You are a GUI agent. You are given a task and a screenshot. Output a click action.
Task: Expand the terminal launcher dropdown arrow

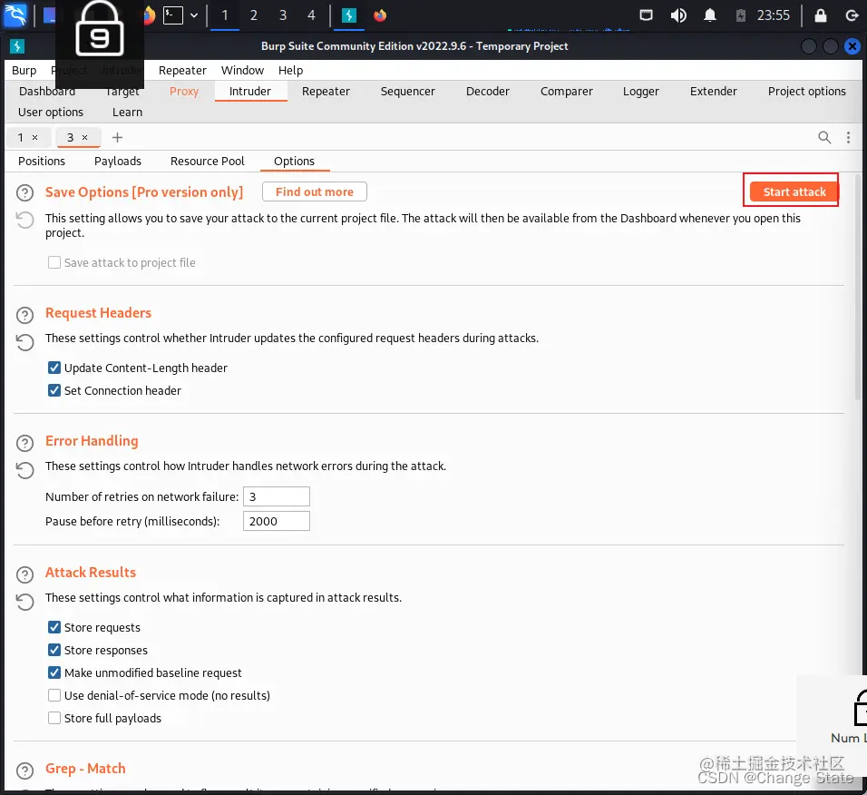tap(194, 15)
